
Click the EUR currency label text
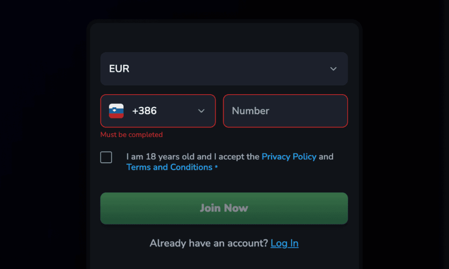(119, 69)
